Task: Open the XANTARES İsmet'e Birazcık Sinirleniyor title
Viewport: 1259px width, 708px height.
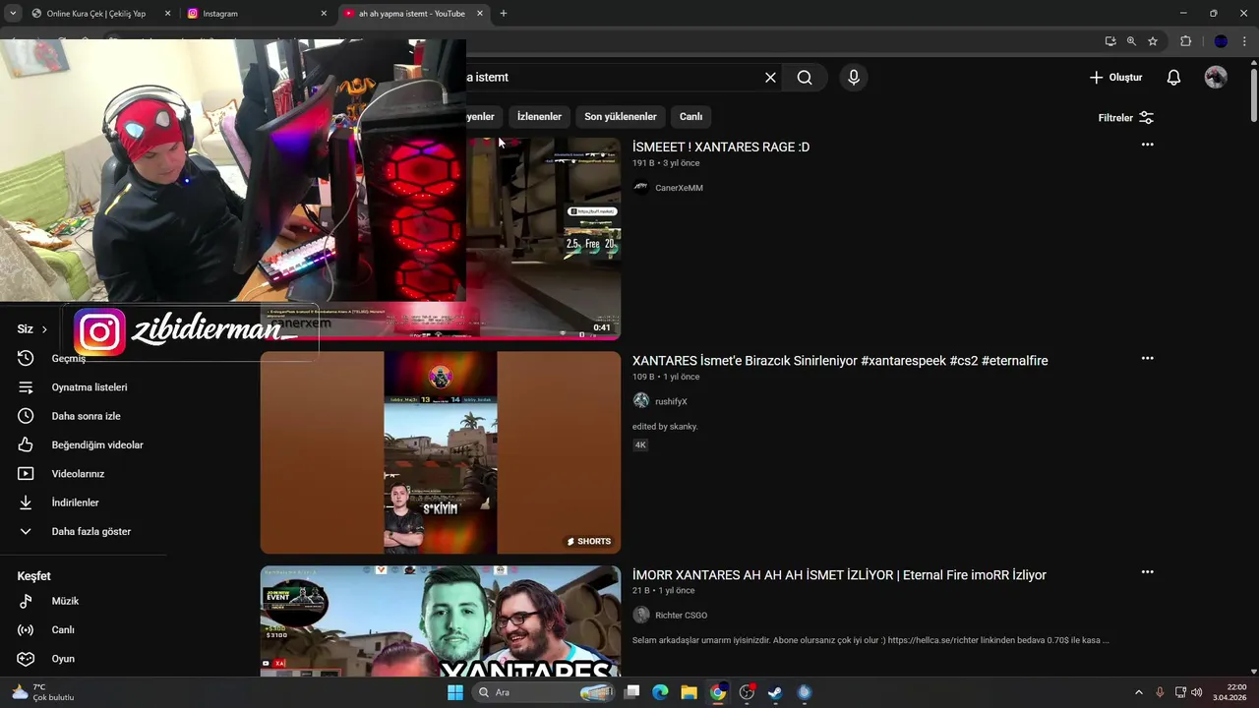Action: click(x=840, y=361)
